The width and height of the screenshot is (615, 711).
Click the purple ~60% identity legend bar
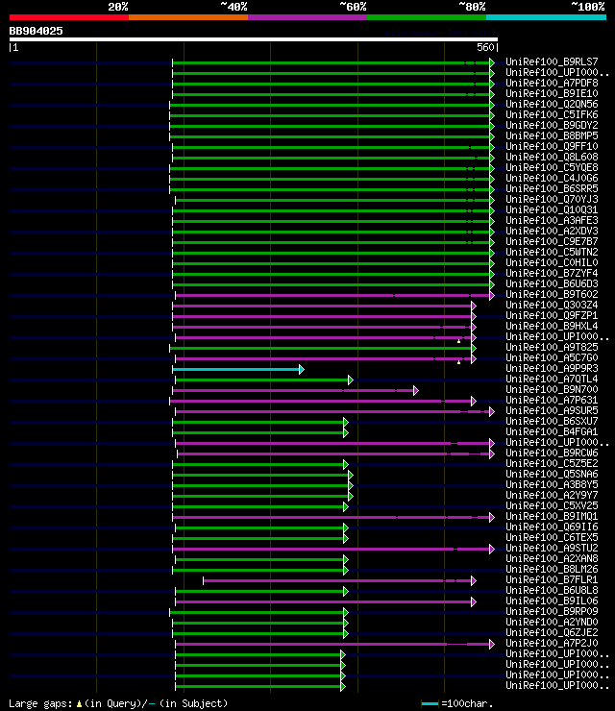[x=307, y=17]
